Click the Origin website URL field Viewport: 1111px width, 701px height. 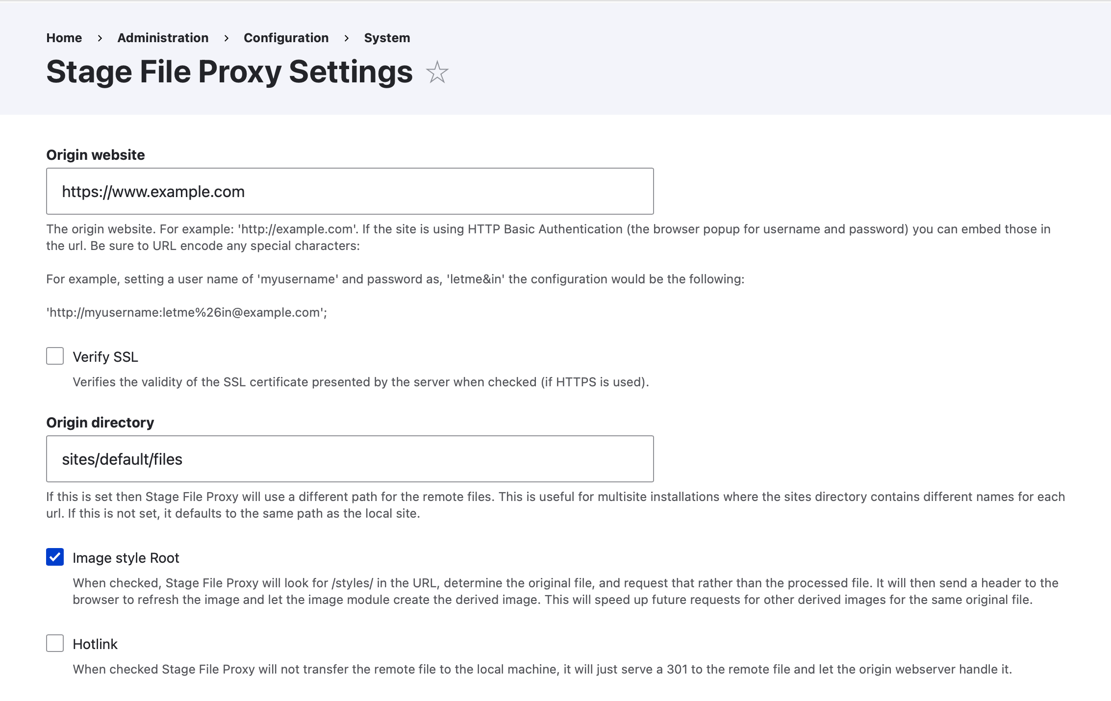(350, 191)
